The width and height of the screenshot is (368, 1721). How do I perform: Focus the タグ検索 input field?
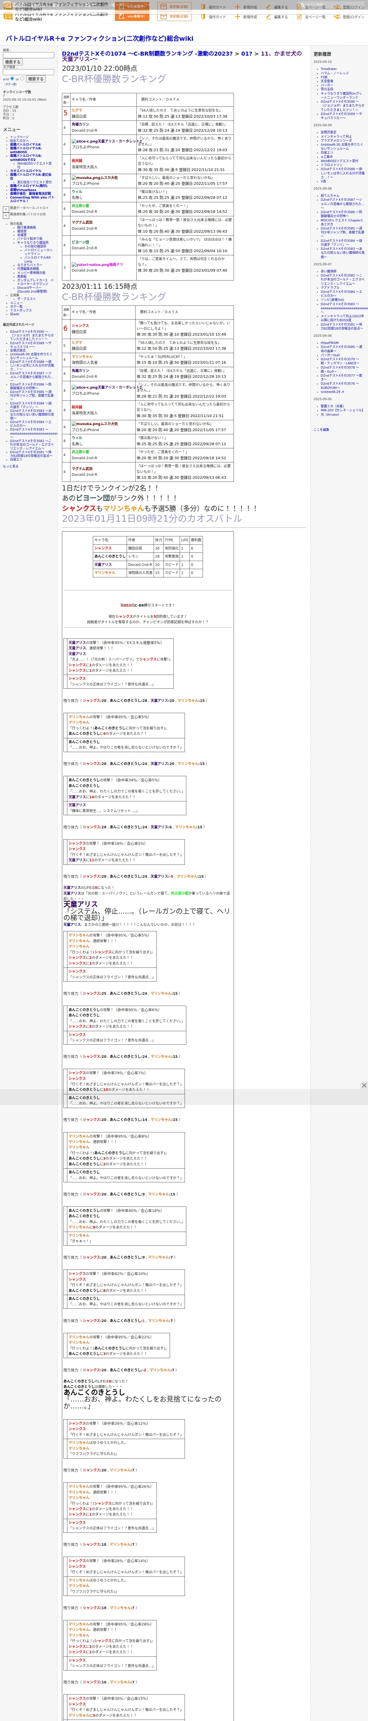pyautogui.click(x=28, y=72)
